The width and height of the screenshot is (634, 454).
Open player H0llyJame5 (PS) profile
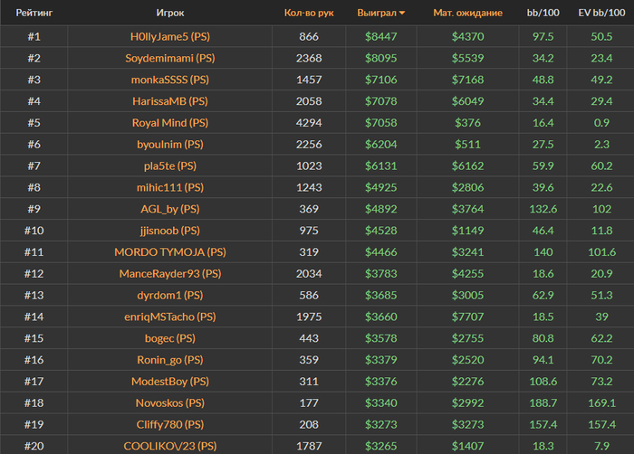click(x=170, y=36)
